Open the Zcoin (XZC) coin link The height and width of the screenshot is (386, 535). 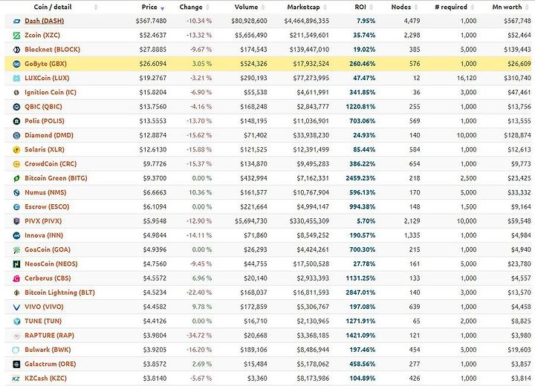[x=42, y=35]
